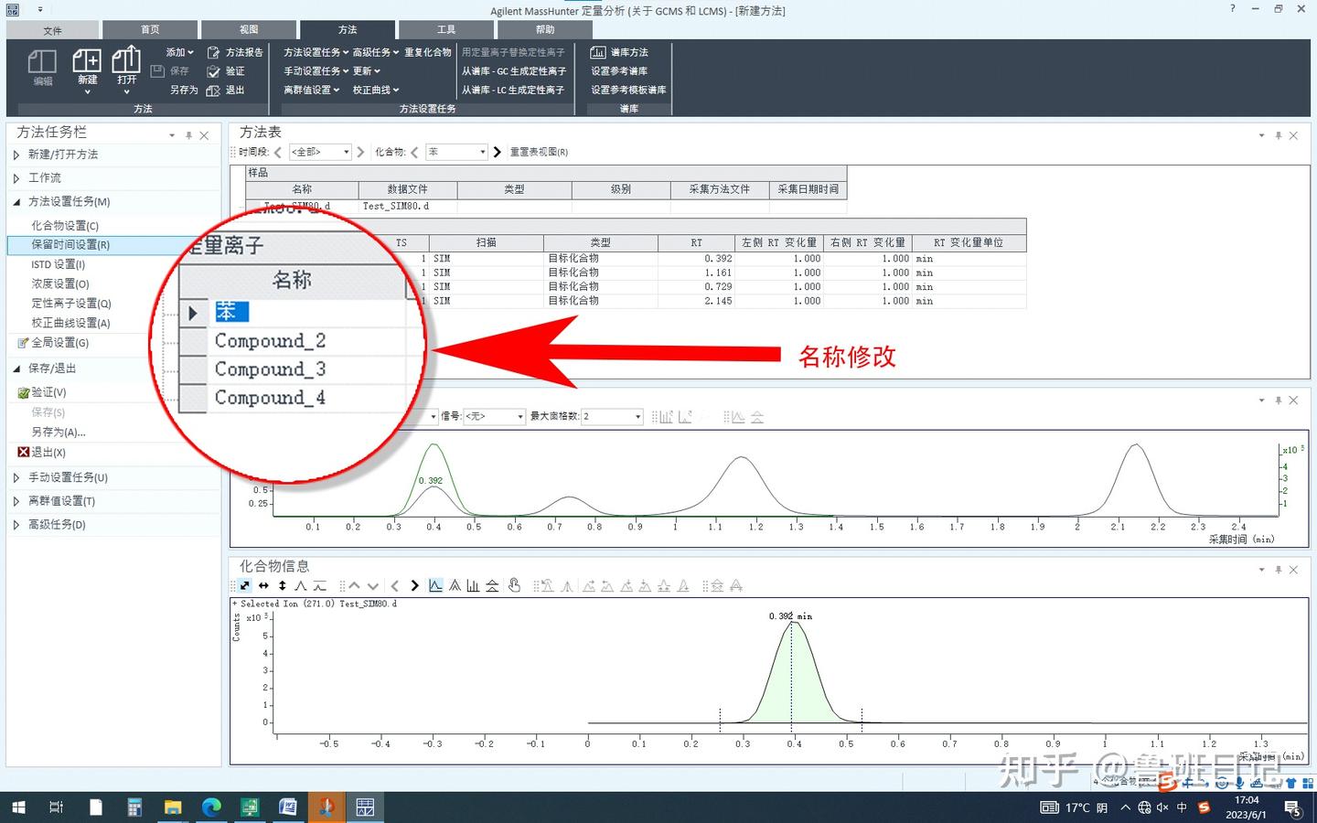Image resolution: width=1317 pixels, height=823 pixels.
Task: Click the next-compound right arrow icon
Action: [414, 585]
